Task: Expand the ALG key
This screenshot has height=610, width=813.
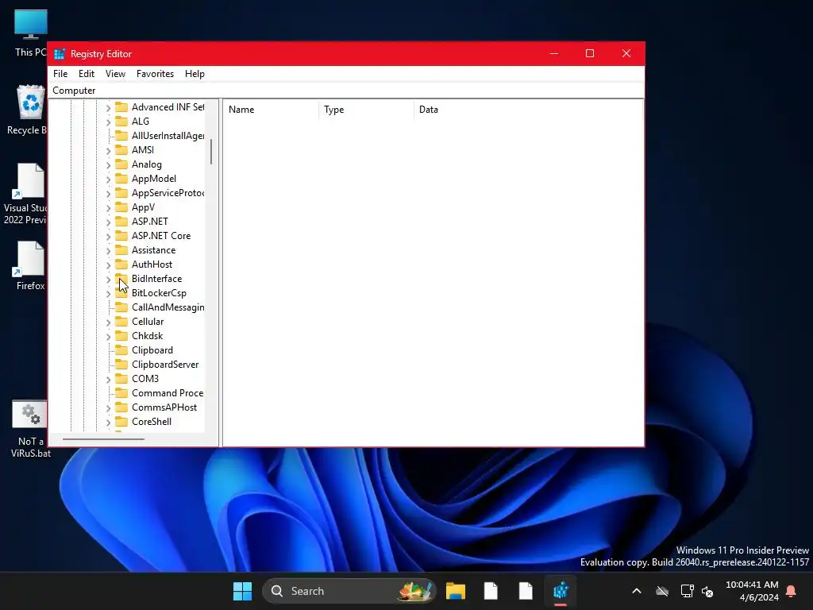Action: coord(108,122)
